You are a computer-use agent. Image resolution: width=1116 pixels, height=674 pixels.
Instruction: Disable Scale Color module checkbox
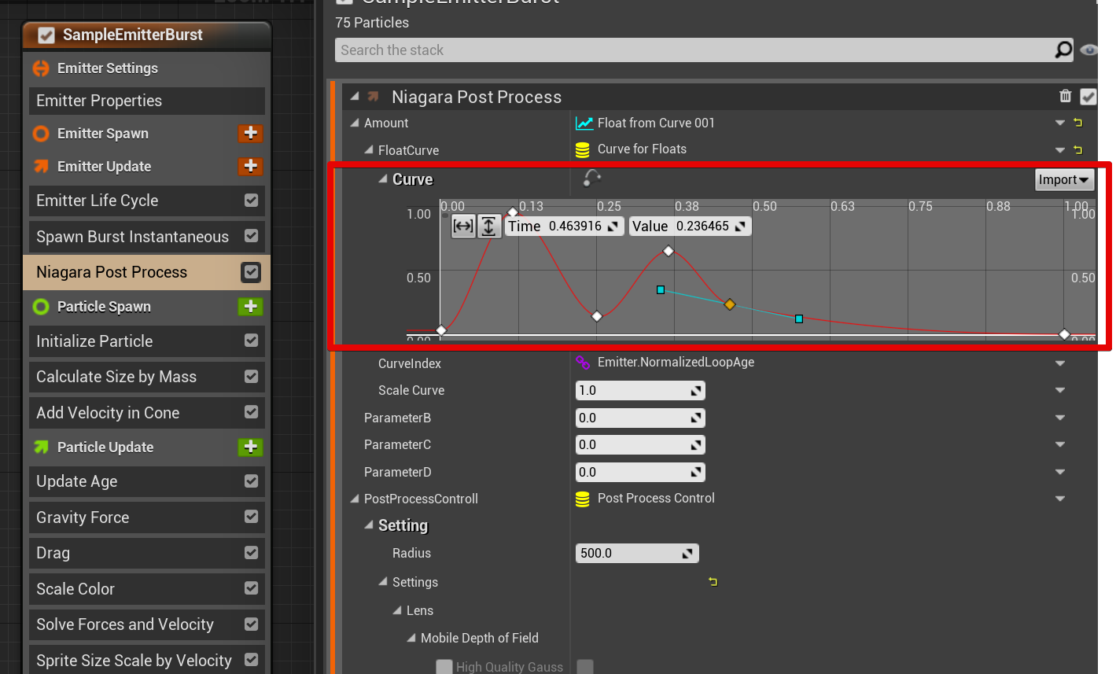(251, 588)
